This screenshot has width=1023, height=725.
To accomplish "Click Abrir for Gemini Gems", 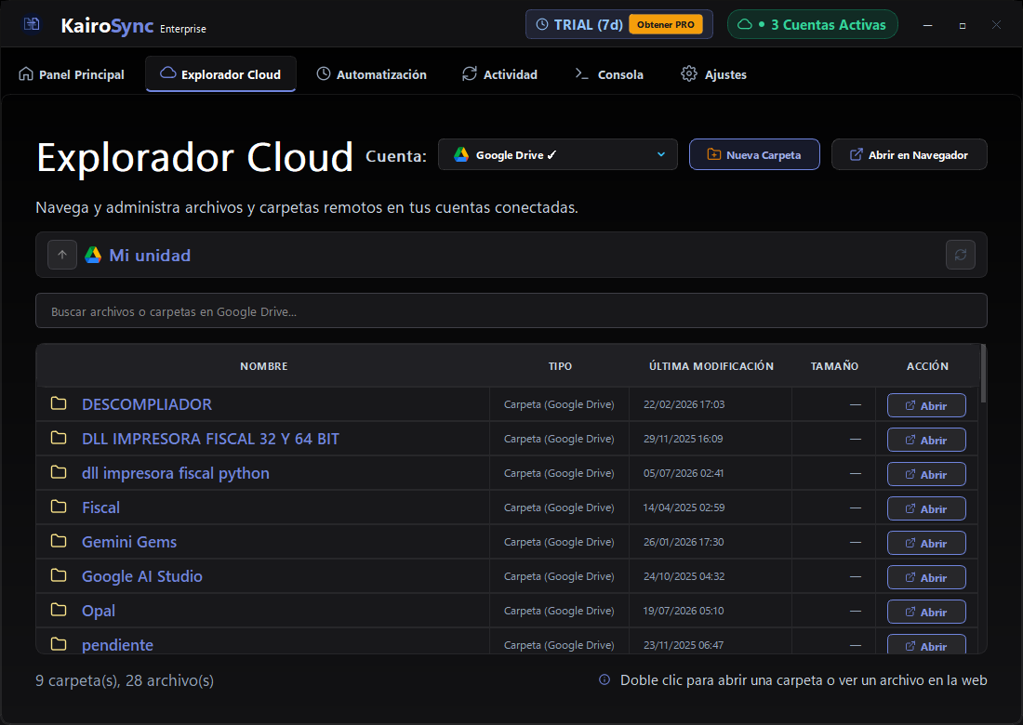I will [926, 543].
